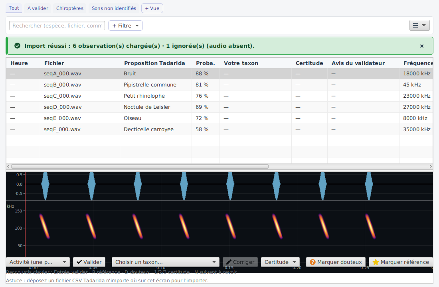Add a new view with + Vue

tap(152, 8)
